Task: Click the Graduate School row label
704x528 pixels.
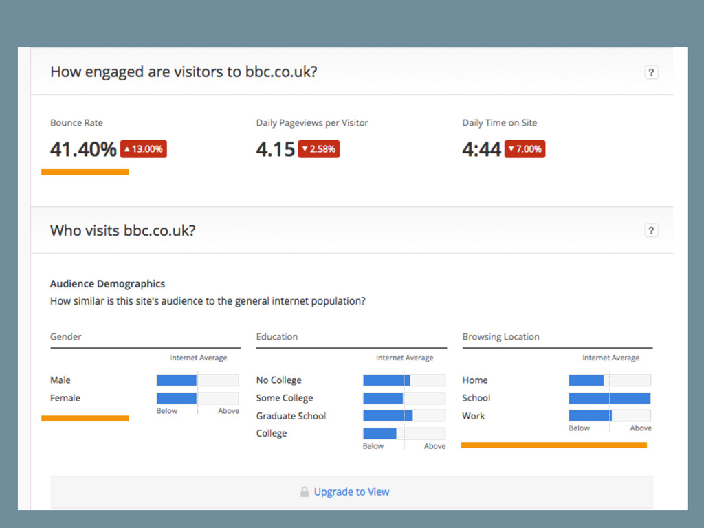Action: point(291,416)
